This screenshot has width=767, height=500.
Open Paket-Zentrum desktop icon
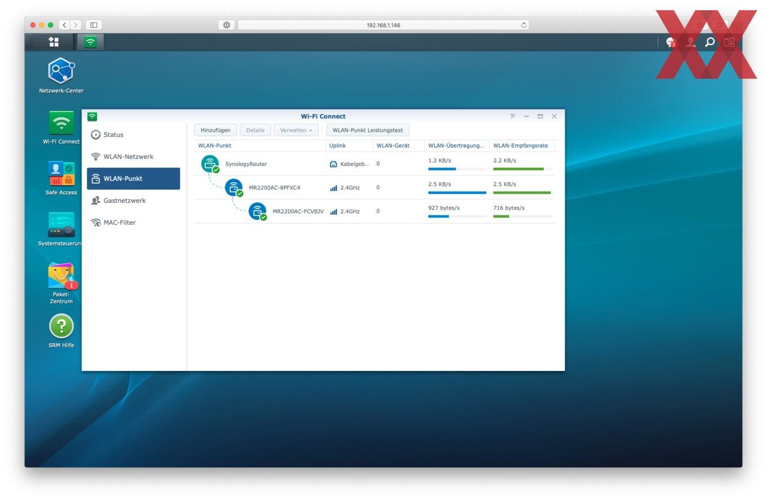click(61, 276)
